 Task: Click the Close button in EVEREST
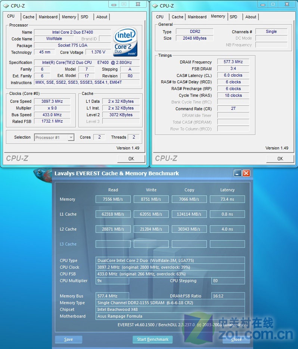pos(236,339)
